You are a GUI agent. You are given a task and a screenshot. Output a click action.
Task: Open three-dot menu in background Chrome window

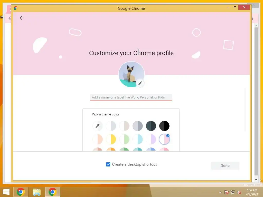[x=253, y=18]
